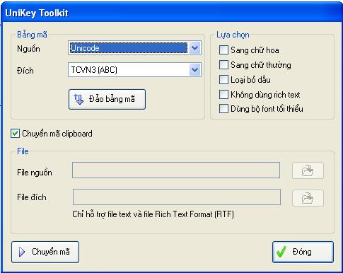Image resolution: width=343 pixels, height=273 pixels.
Task: Click the play triangle icon on Chuyển mã
Action: pos(22,252)
